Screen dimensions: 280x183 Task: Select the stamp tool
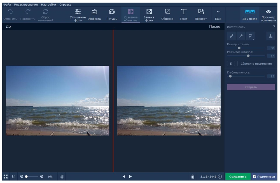[271, 36]
